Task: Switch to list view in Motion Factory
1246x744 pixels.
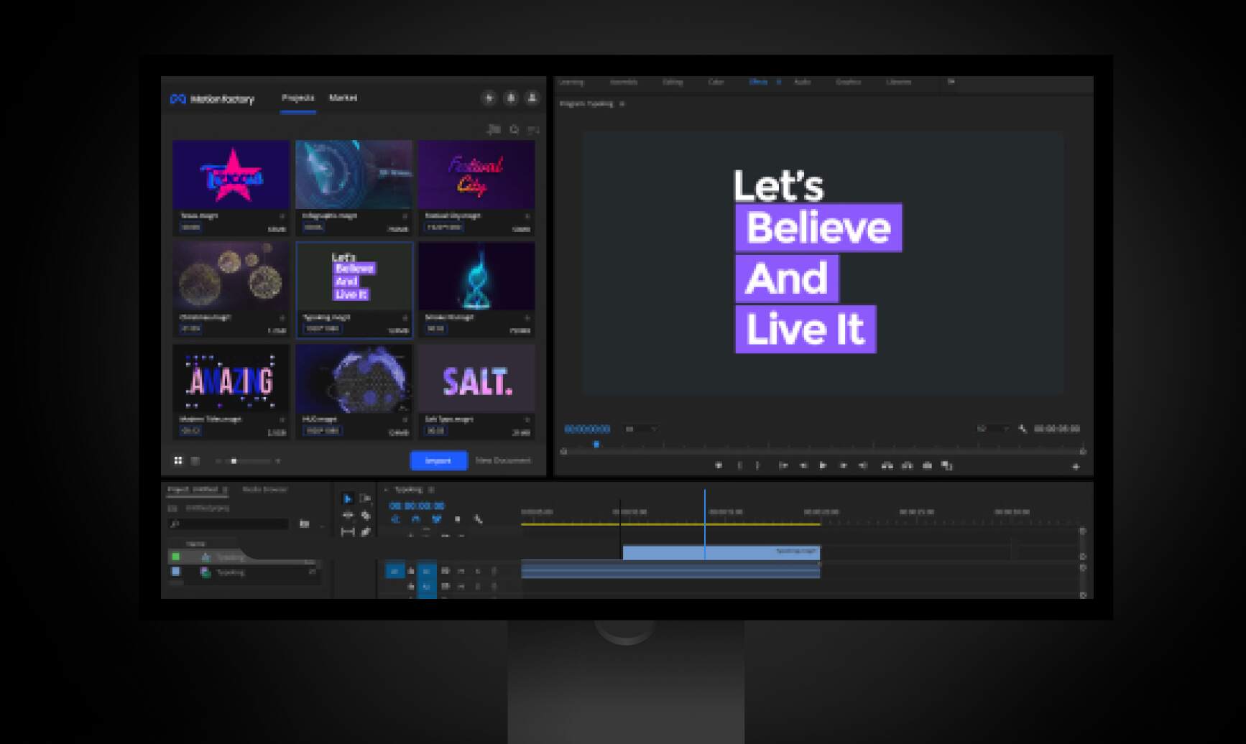Action: (195, 460)
